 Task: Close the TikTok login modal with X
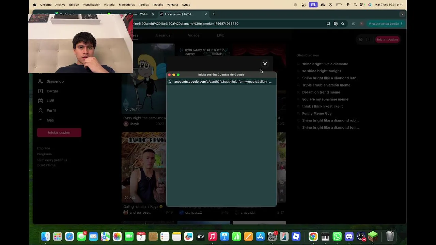coord(265,64)
